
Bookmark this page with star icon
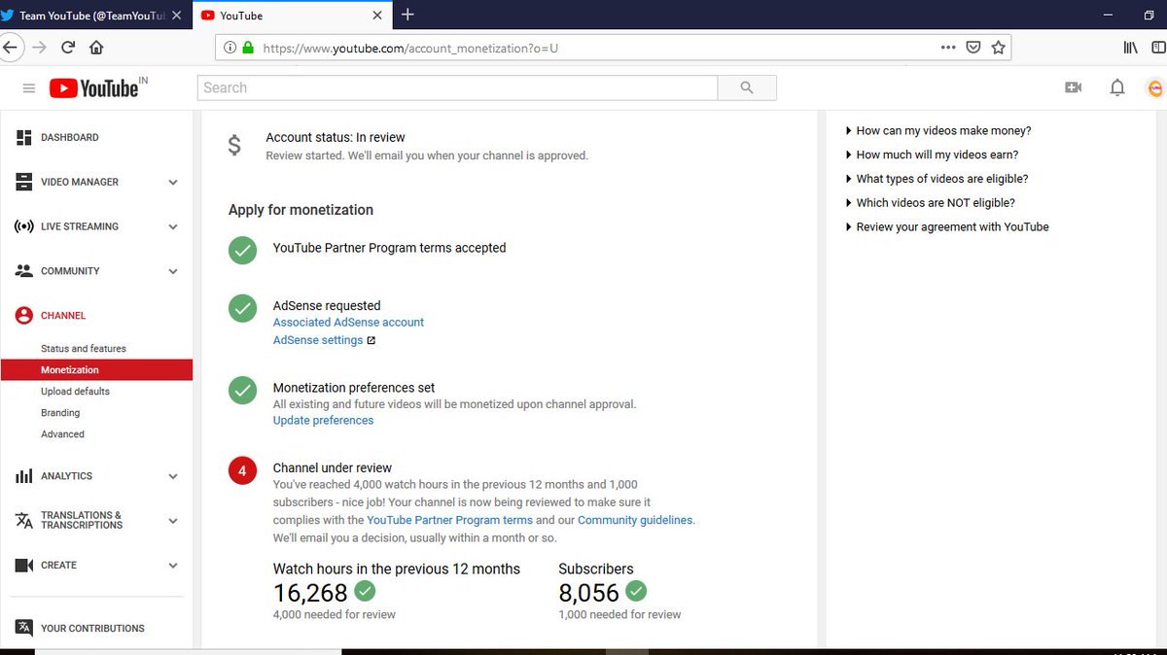pos(998,47)
